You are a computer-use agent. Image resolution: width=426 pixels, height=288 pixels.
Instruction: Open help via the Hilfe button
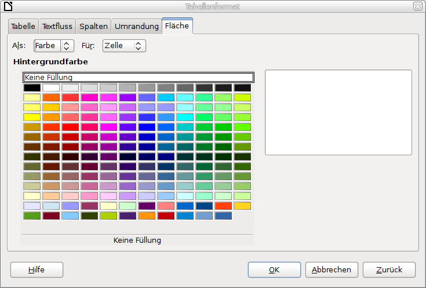tap(37, 270)
